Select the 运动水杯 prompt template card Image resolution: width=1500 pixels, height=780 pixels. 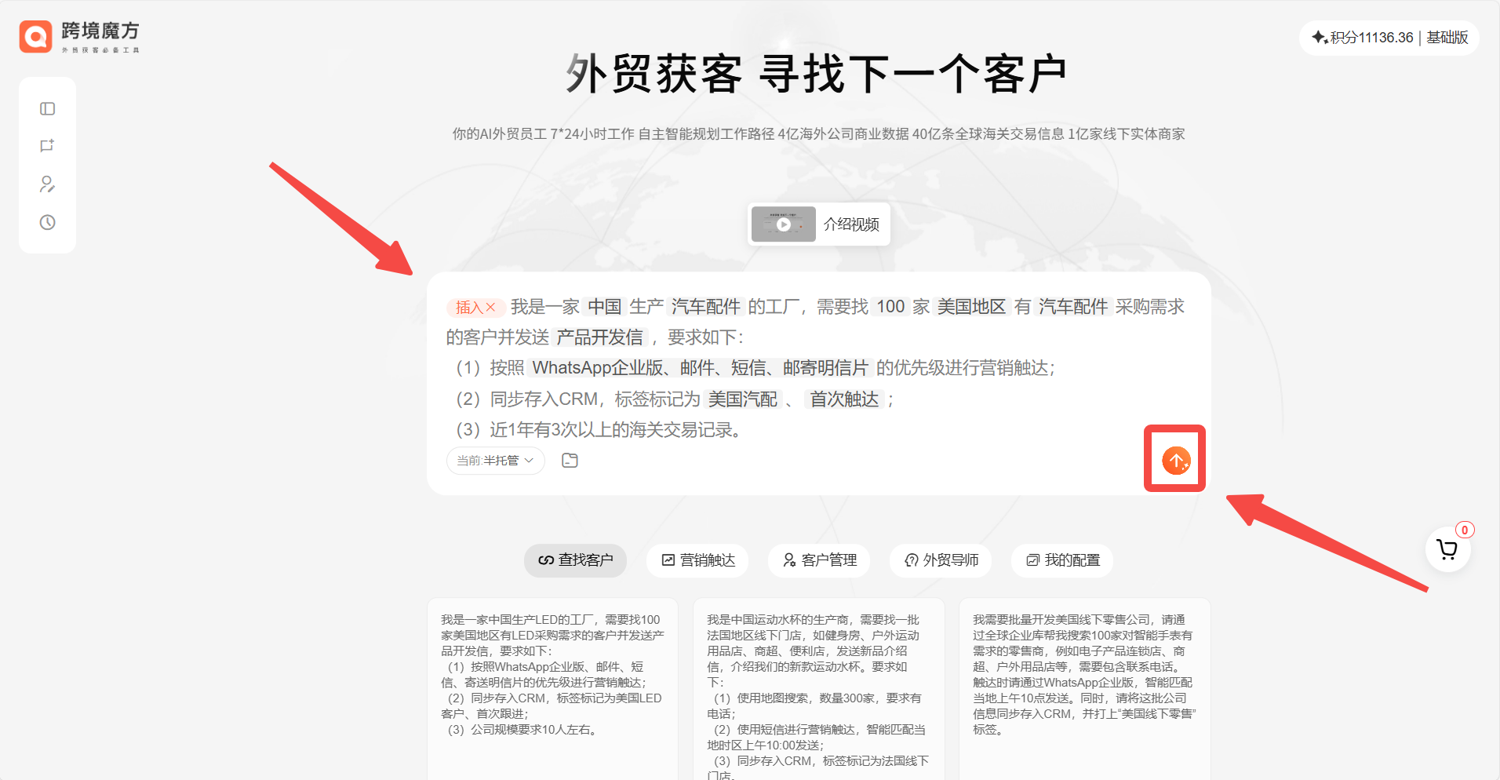[x=818, y=683]
